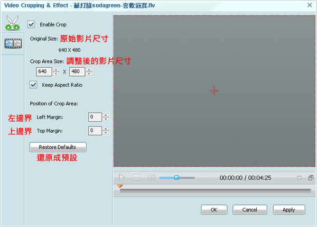Click the preview window restore icon
The height and width of the screenshot is (227, 317).
click(311, 178)
